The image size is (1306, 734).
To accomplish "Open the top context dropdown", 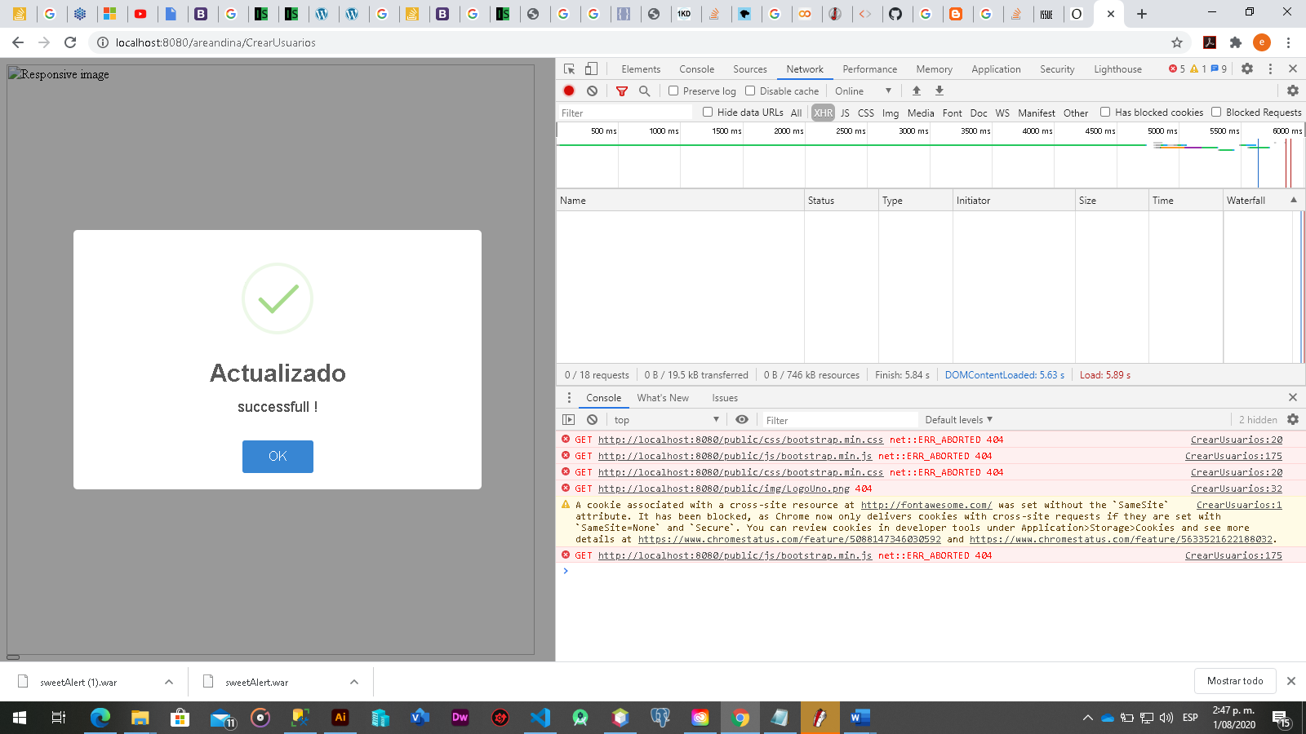I will coord(666,420).
